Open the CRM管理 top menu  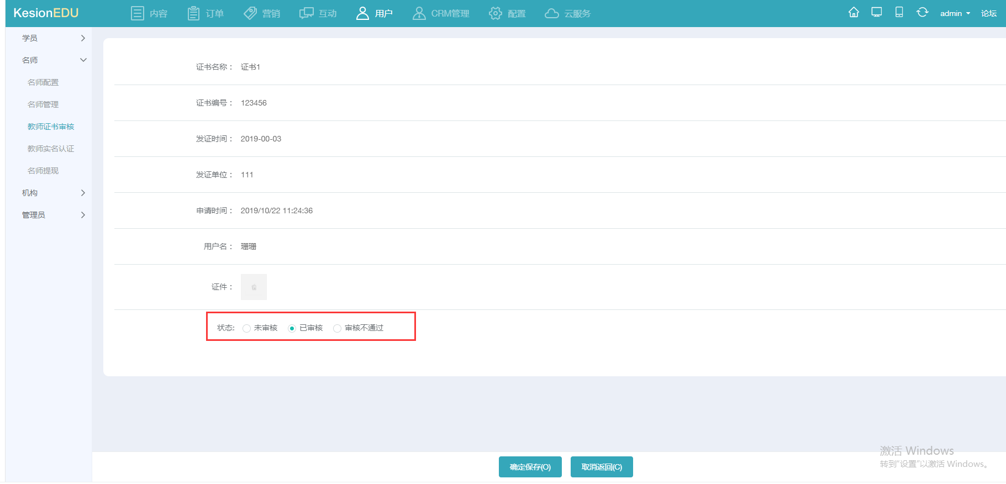click(441, 13)
